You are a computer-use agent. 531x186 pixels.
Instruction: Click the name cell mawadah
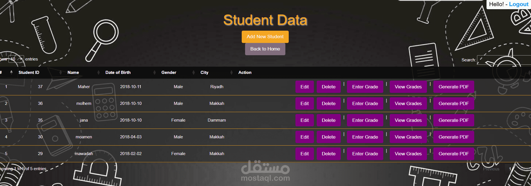(x=84, y=154)
